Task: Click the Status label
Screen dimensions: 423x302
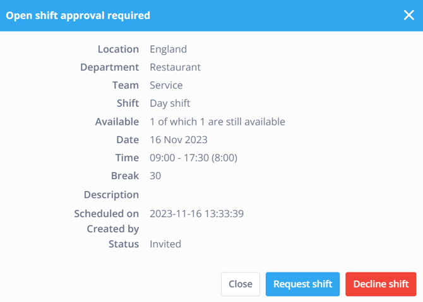Action: pyautogui.click(x=123, y=244)
